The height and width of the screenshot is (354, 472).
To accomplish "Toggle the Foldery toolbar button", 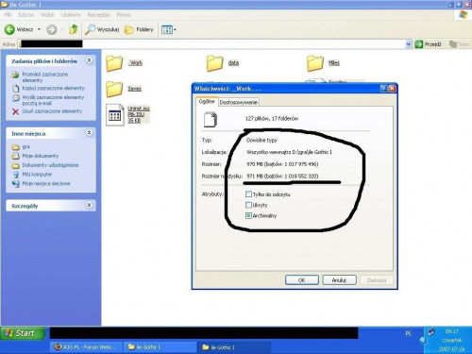I will tap(139, 29).
